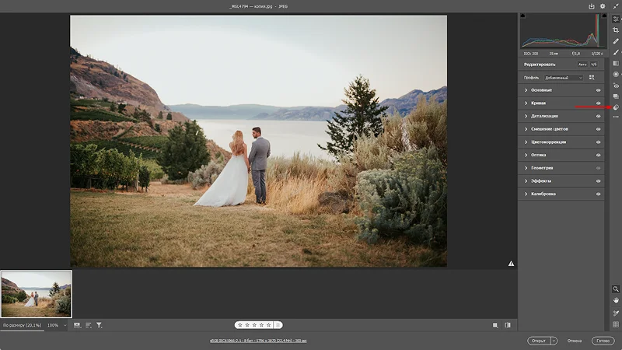Open the filmstrip sort icon

click(88, 325)
